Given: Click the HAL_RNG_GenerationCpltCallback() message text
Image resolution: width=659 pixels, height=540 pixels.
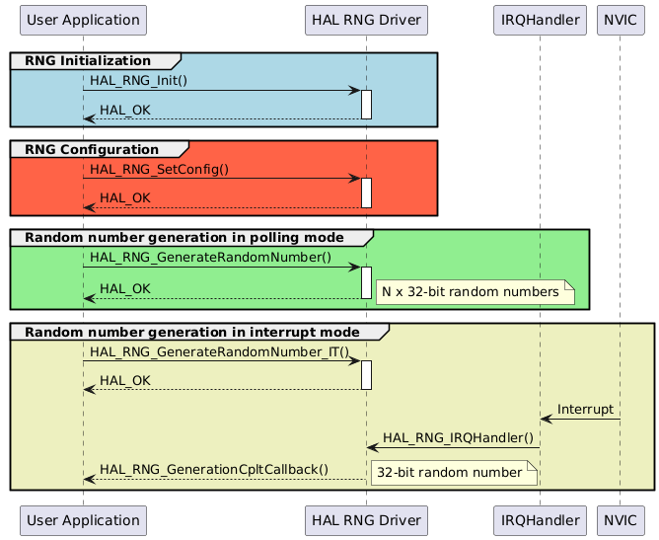Looking at the screenshot, I should tap(214, 469).
